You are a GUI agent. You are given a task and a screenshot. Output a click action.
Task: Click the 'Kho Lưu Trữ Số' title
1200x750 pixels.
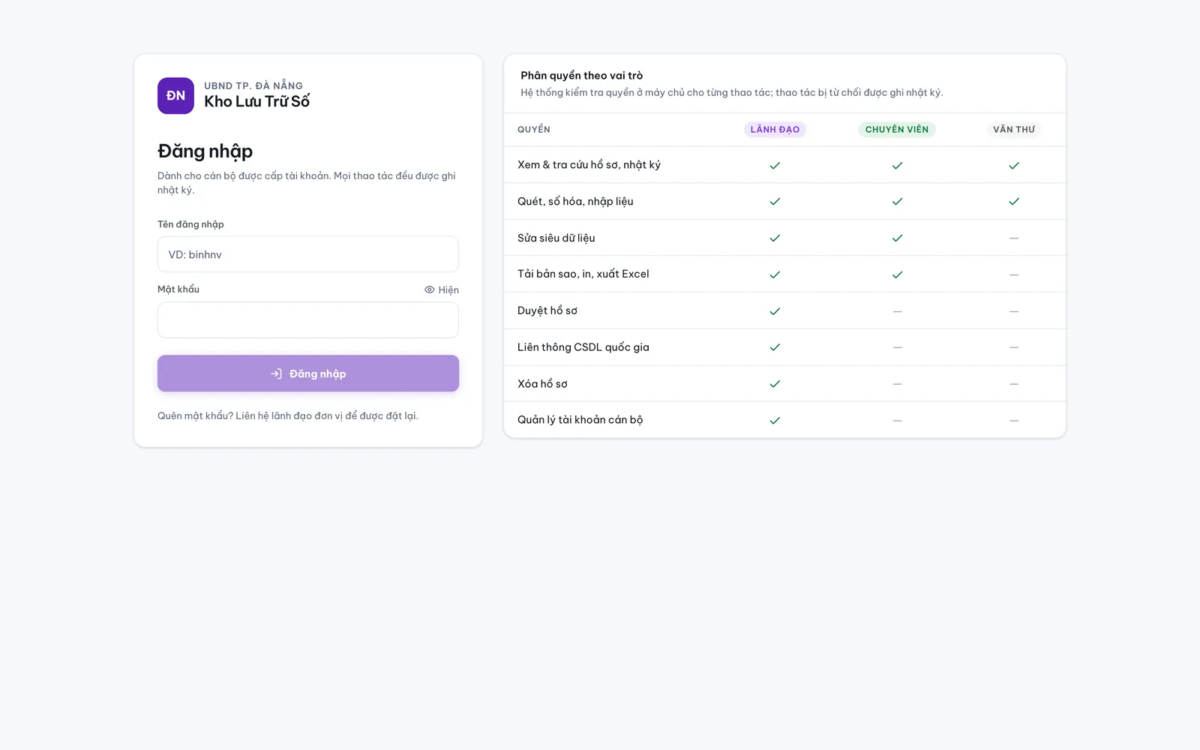pyautogui.click(x=256, y=102)
